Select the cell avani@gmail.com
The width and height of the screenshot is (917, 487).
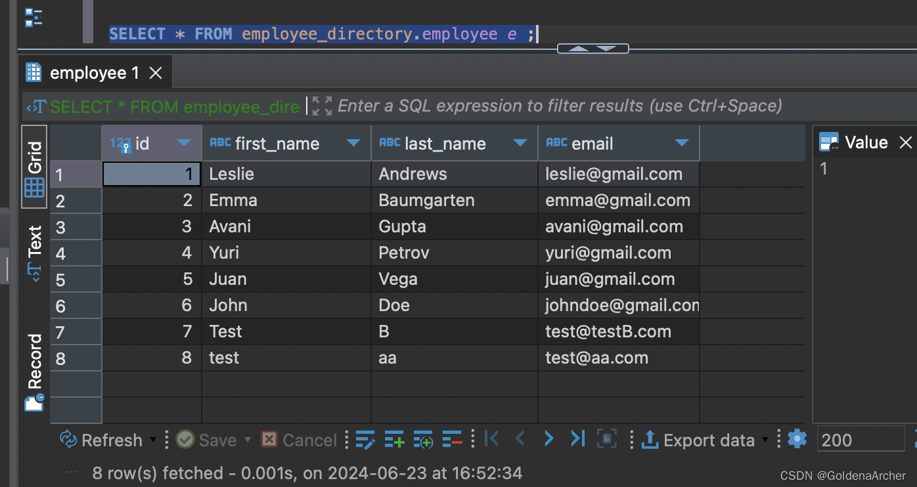coord(619,226)
